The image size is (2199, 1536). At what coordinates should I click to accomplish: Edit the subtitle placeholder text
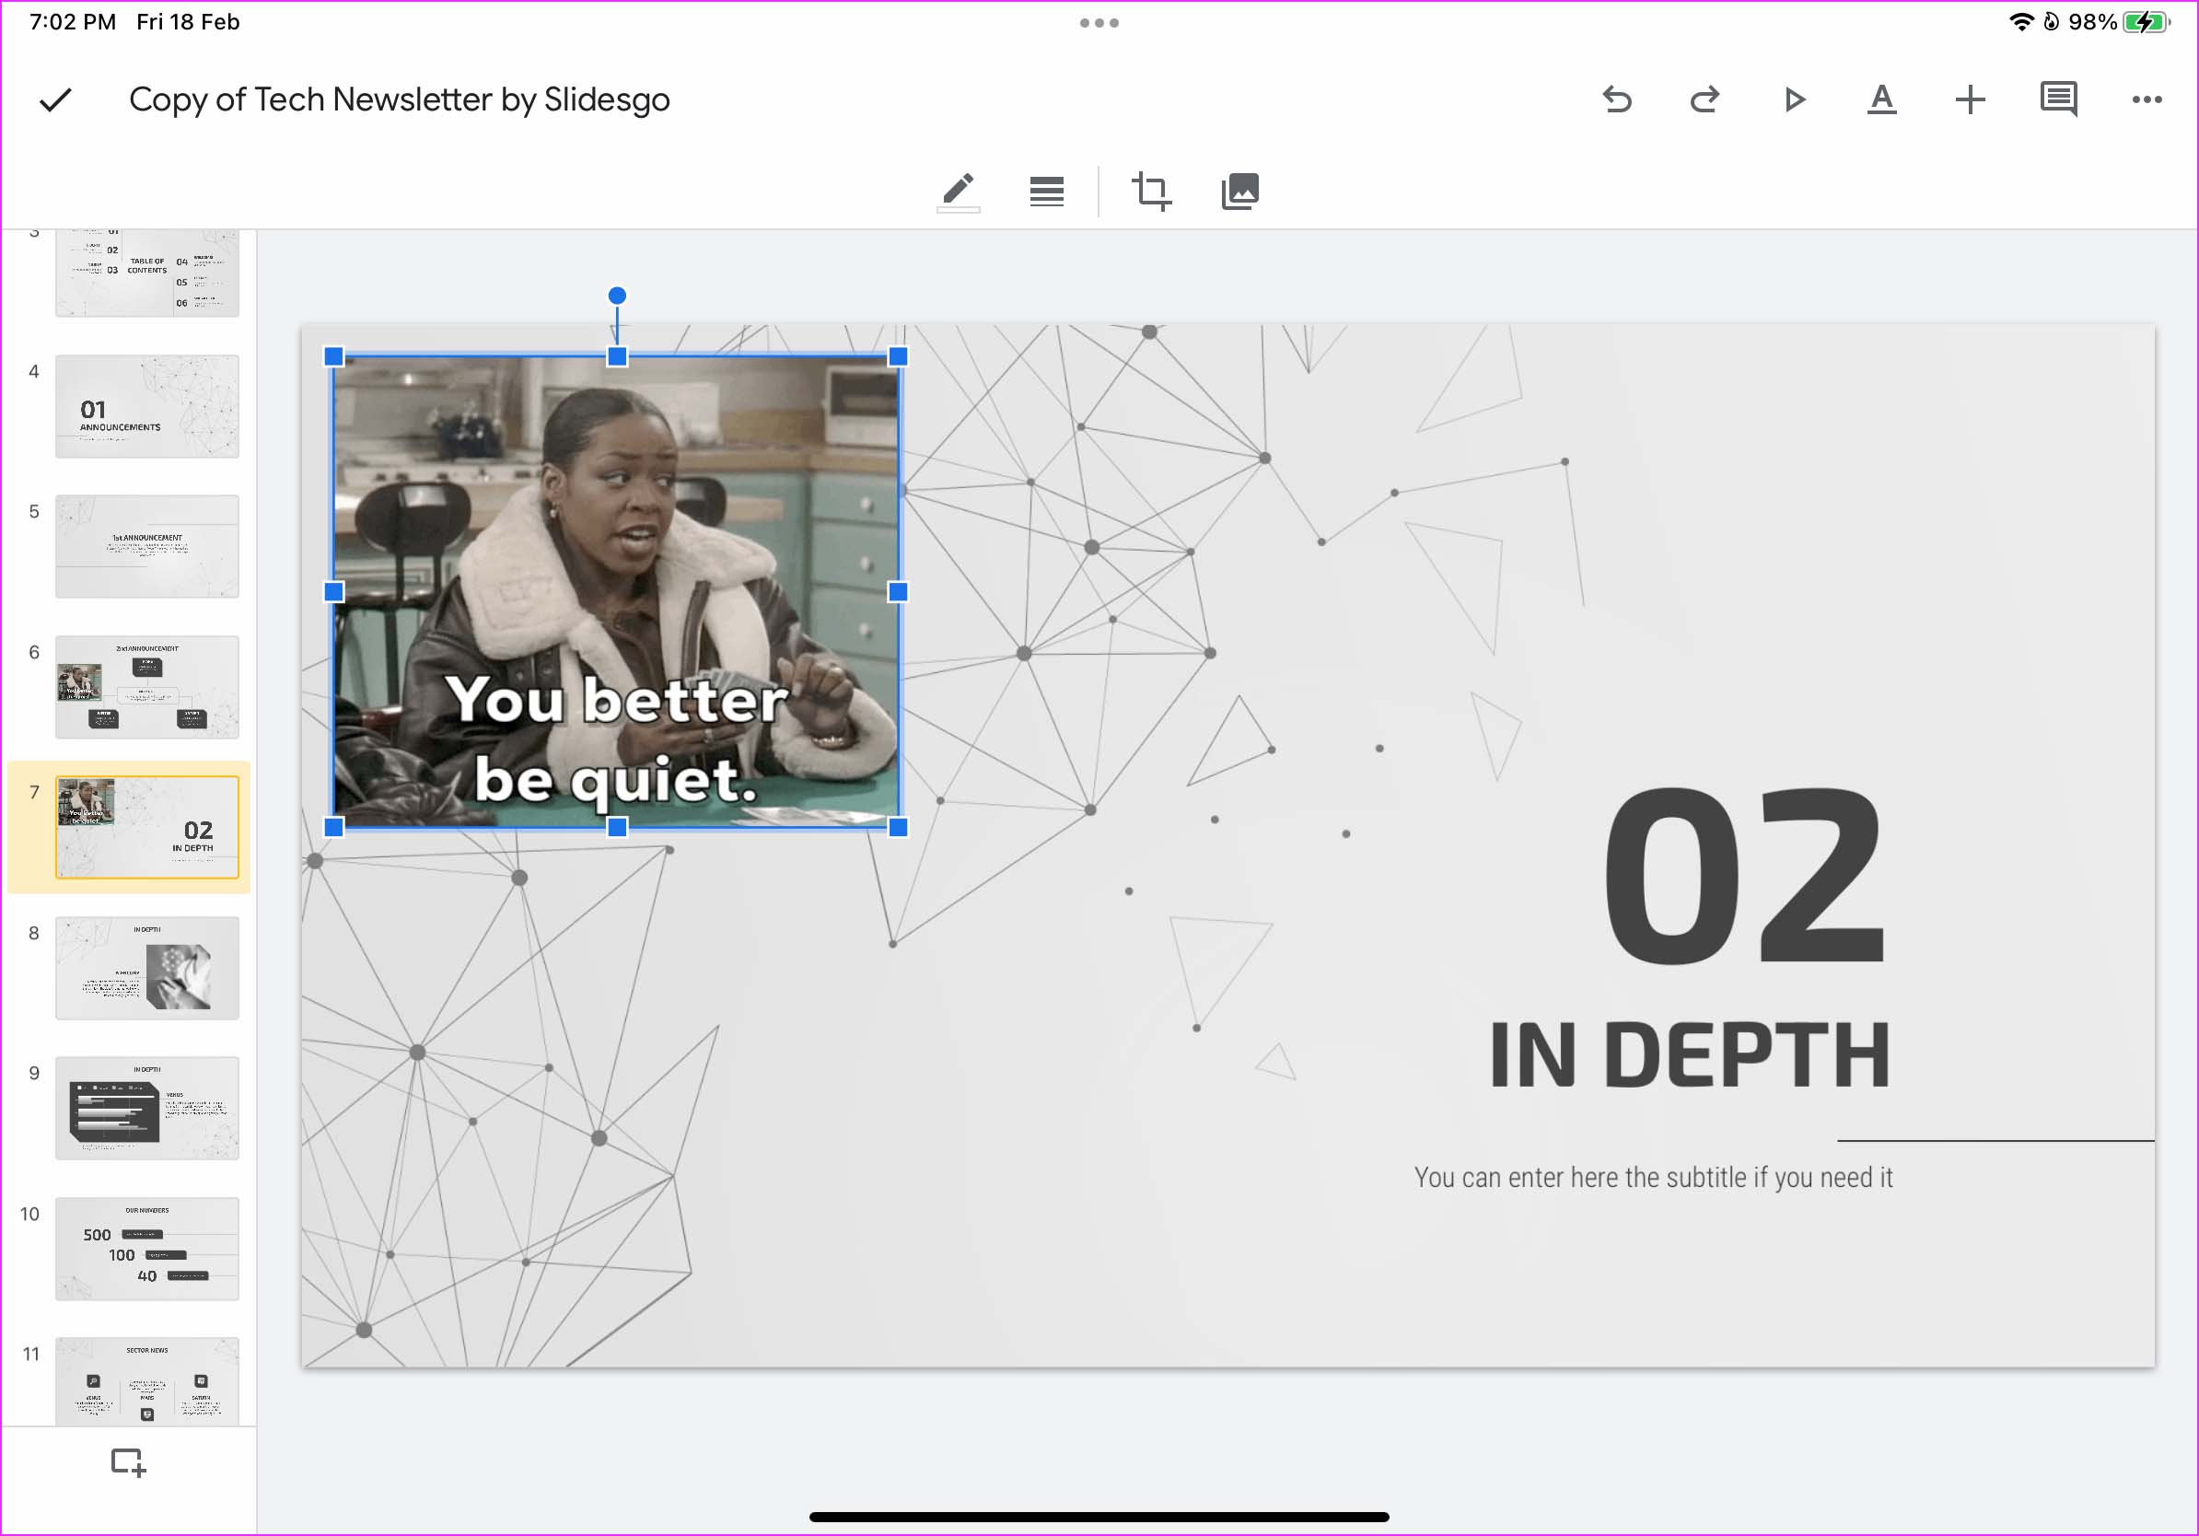tap(1654, 1178)
